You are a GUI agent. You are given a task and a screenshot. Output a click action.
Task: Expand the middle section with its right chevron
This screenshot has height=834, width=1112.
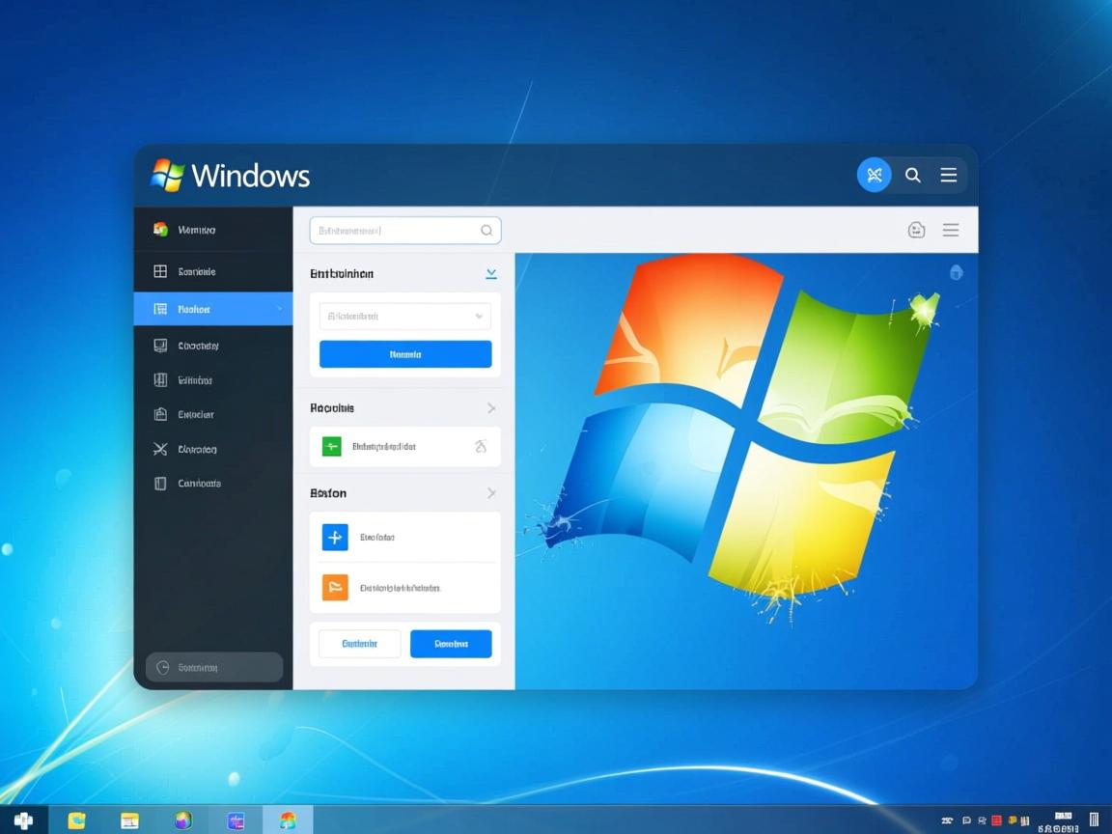[490, 407]
